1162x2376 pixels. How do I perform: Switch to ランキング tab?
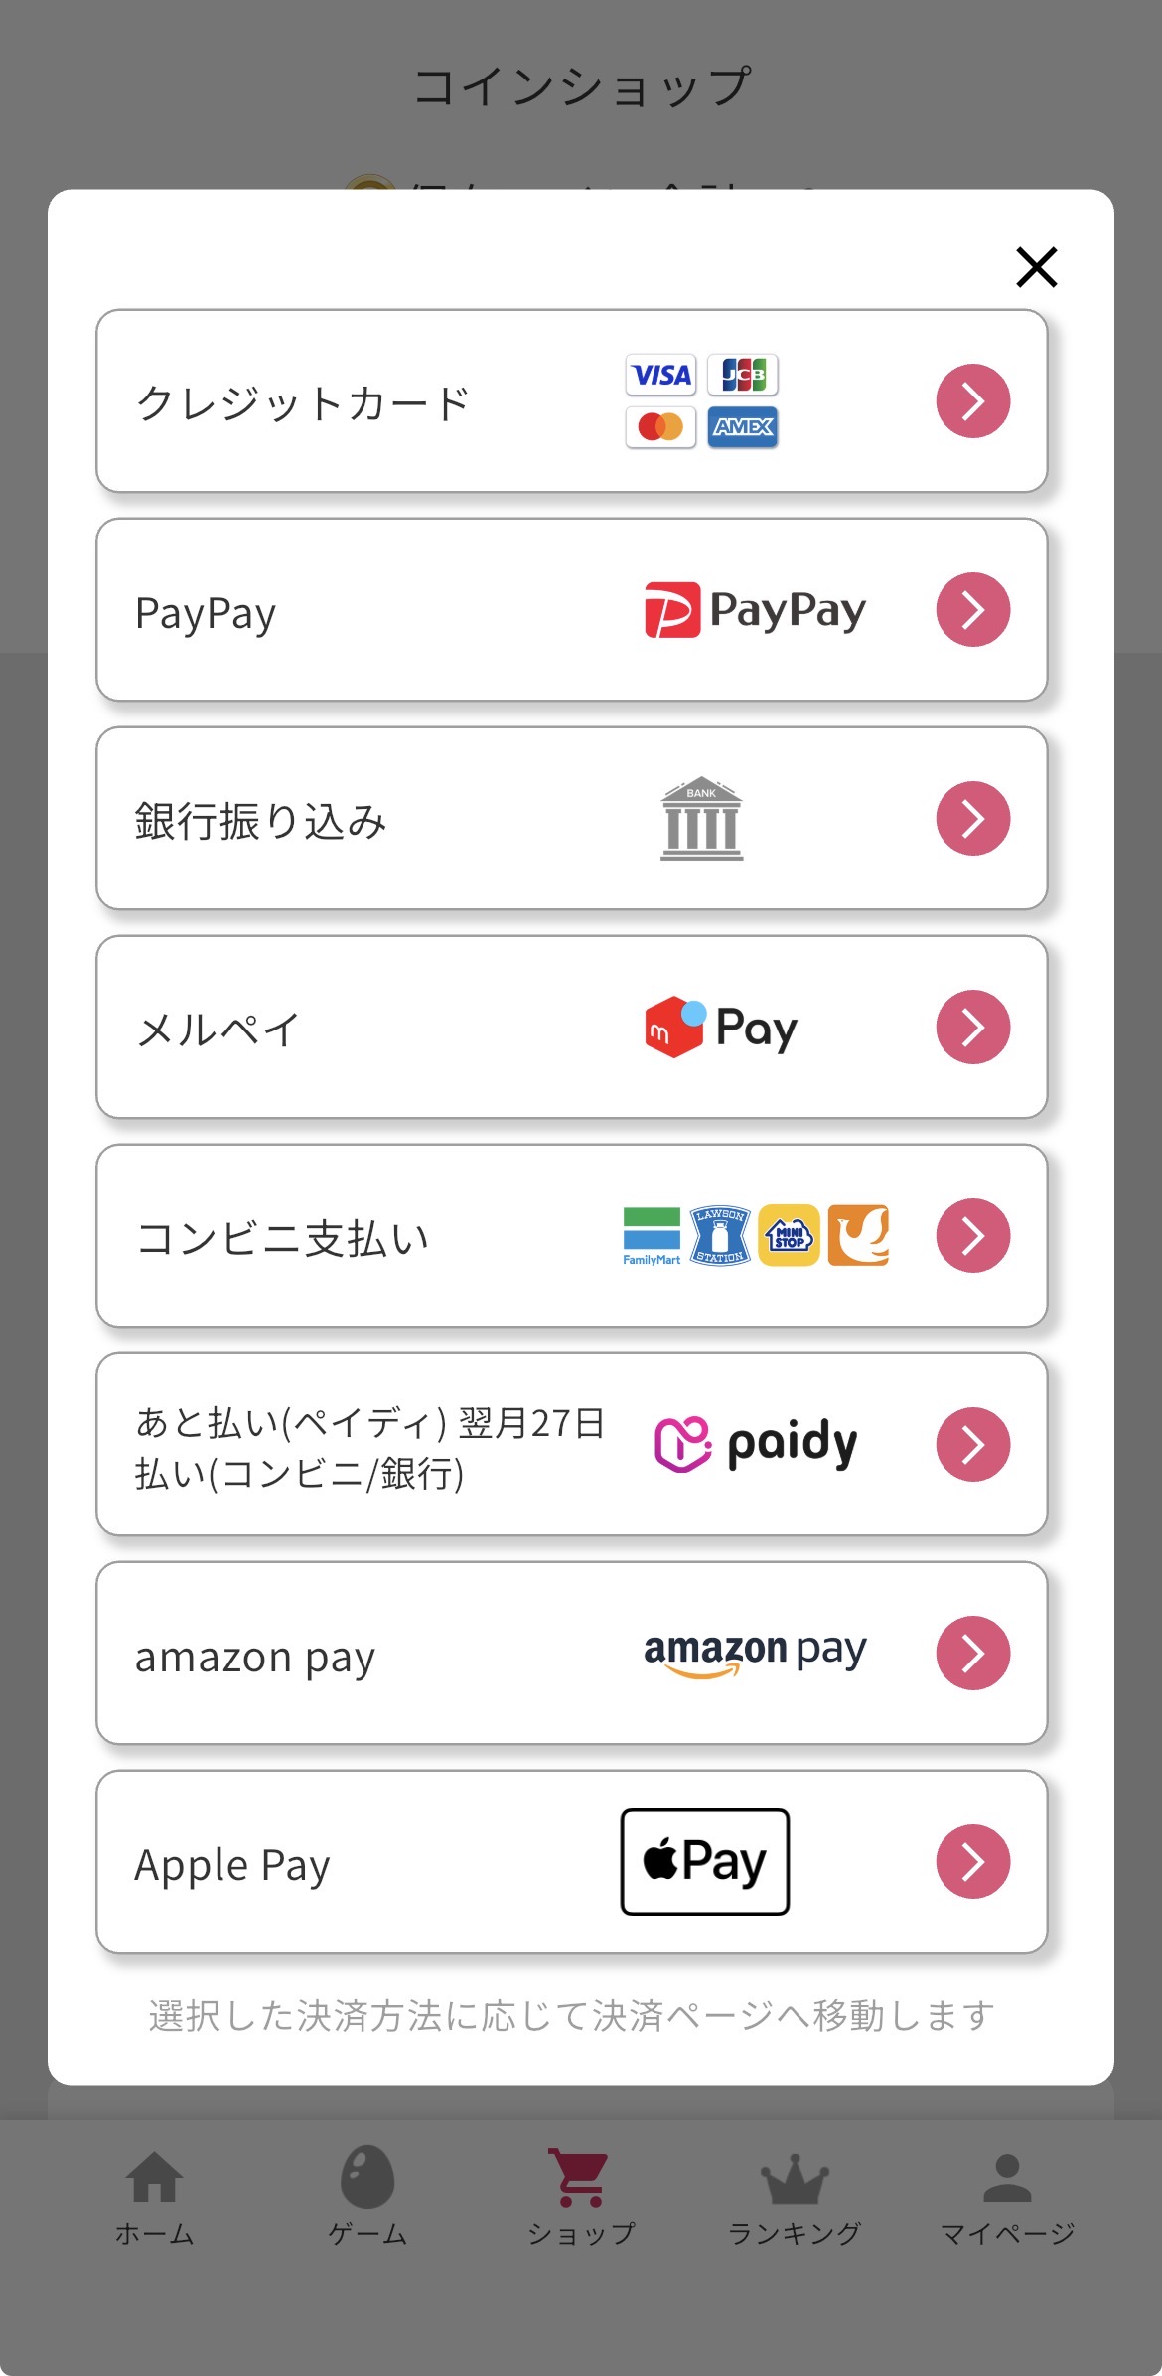pyautogui.click(x=794, y=2197)
